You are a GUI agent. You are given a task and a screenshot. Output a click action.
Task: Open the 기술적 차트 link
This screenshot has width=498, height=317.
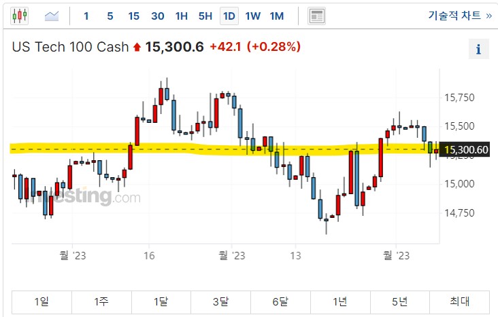(x=460, y=15)
